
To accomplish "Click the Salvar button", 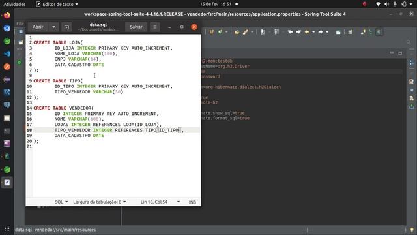I will click(x=136, y=27).
